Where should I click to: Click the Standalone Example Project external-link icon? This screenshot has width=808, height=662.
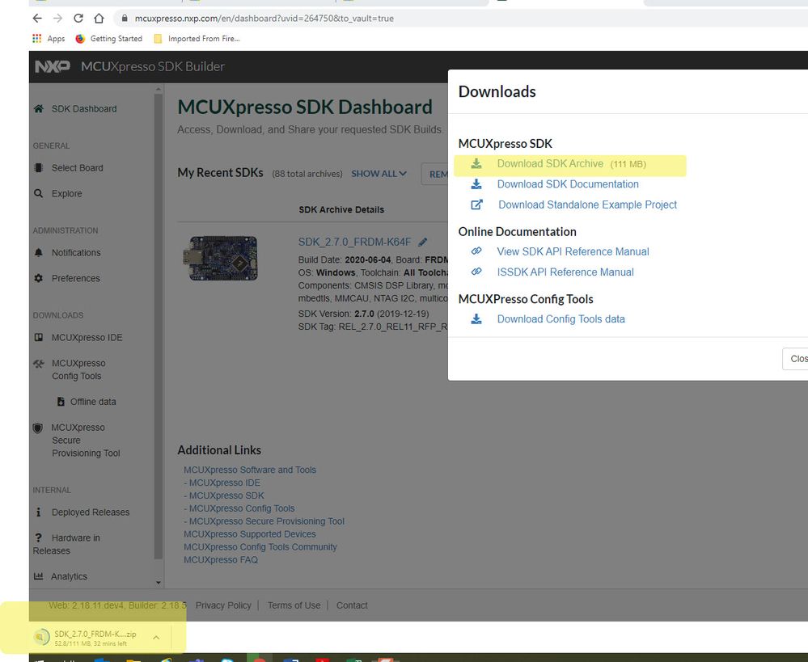click(x=476, y=205)
